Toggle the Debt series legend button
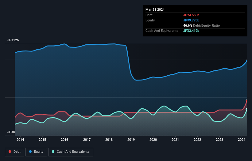This screenshot has height=161, width=252. pos(15,152)
